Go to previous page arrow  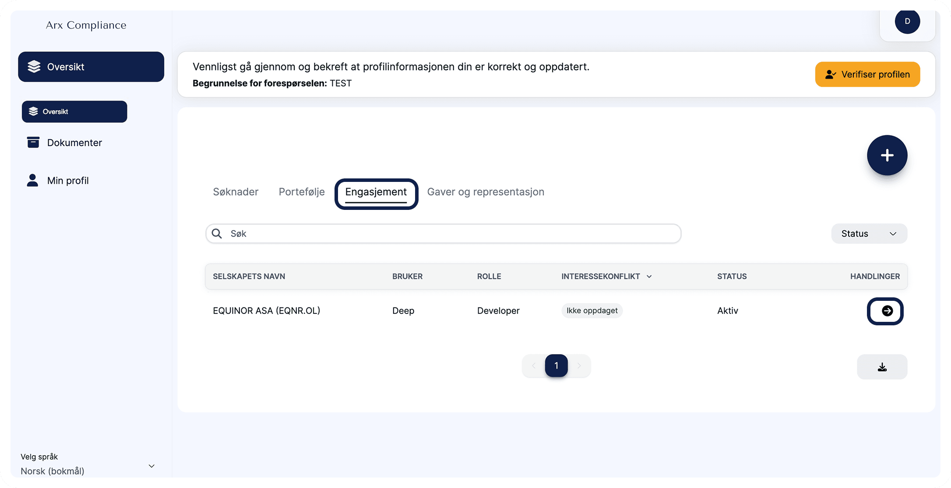click(x=534, y=366)
